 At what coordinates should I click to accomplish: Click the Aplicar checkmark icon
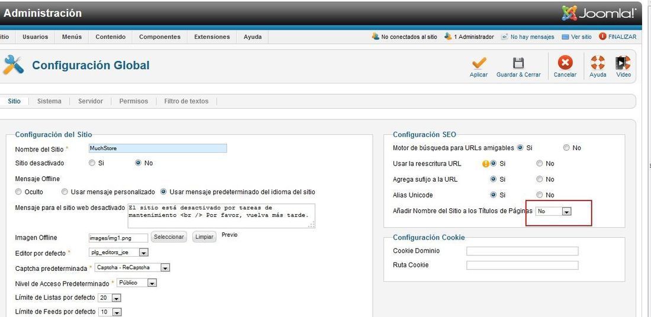click(479, 63)
